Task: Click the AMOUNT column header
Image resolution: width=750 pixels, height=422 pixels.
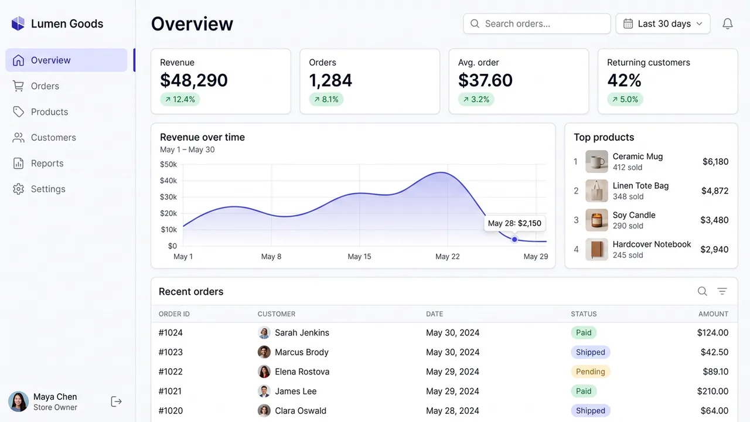Action: [713, 314]
